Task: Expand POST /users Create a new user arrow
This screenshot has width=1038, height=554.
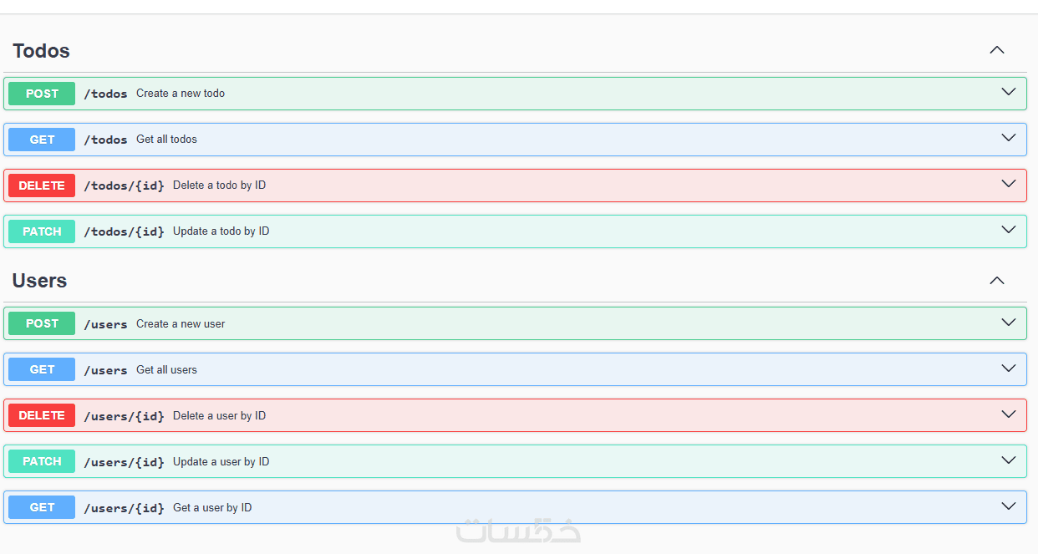Action: tap(1009, 322)
